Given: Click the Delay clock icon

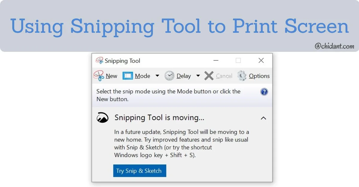Looking at the screenshot, I should 169,76.
